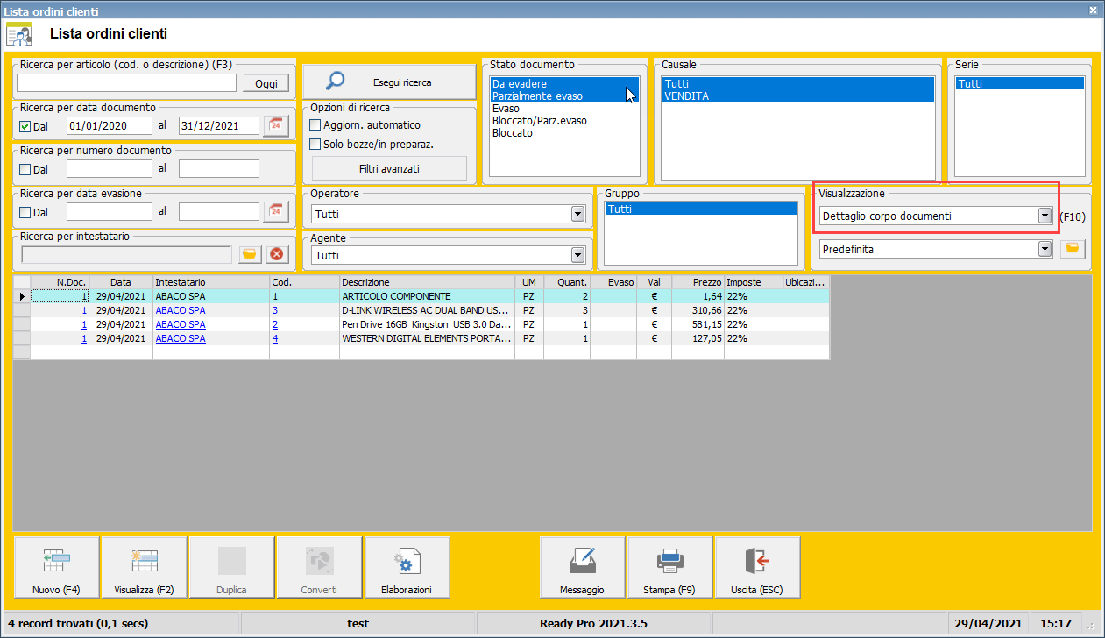
Task: Clear intestatario with the red X icon
Action: [x=277, y=254]
